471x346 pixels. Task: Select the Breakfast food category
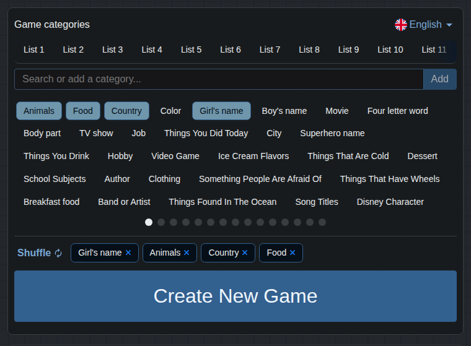pyautogui.click(x=51, y=202)
